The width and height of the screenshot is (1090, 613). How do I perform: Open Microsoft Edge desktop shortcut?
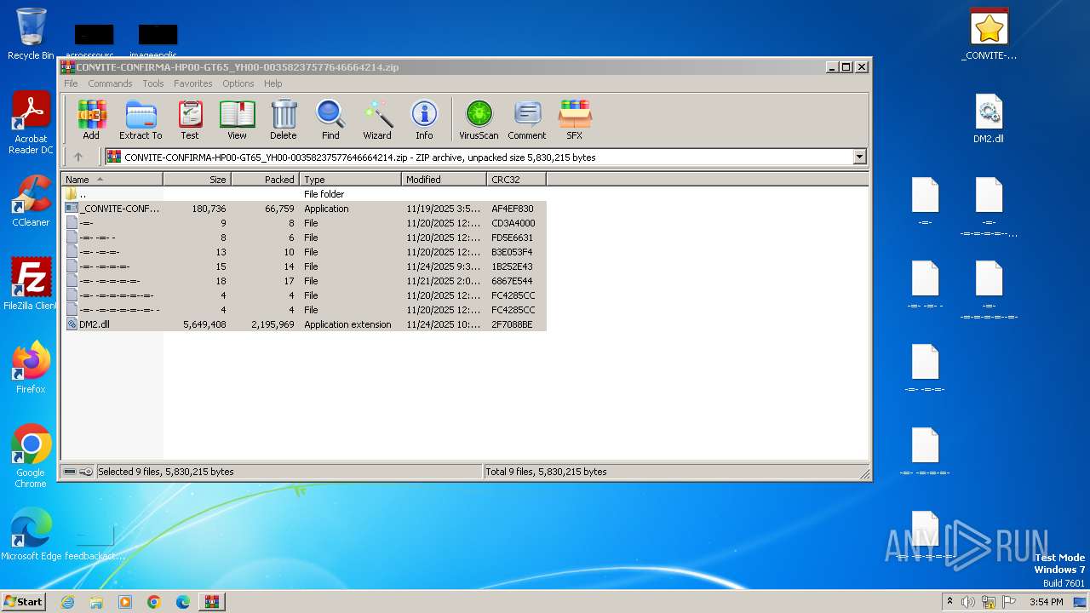(x=31, y=535)
